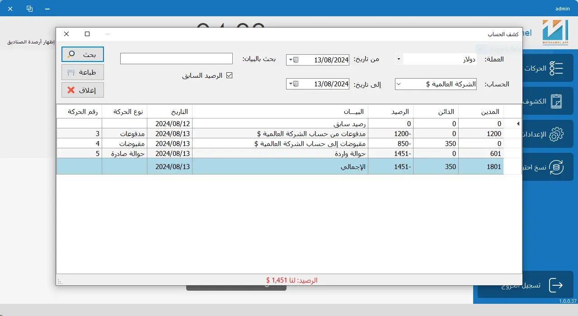578x316 pixels.
Task: Click the مدفوعات movement type cell
Action: (124, 133)
